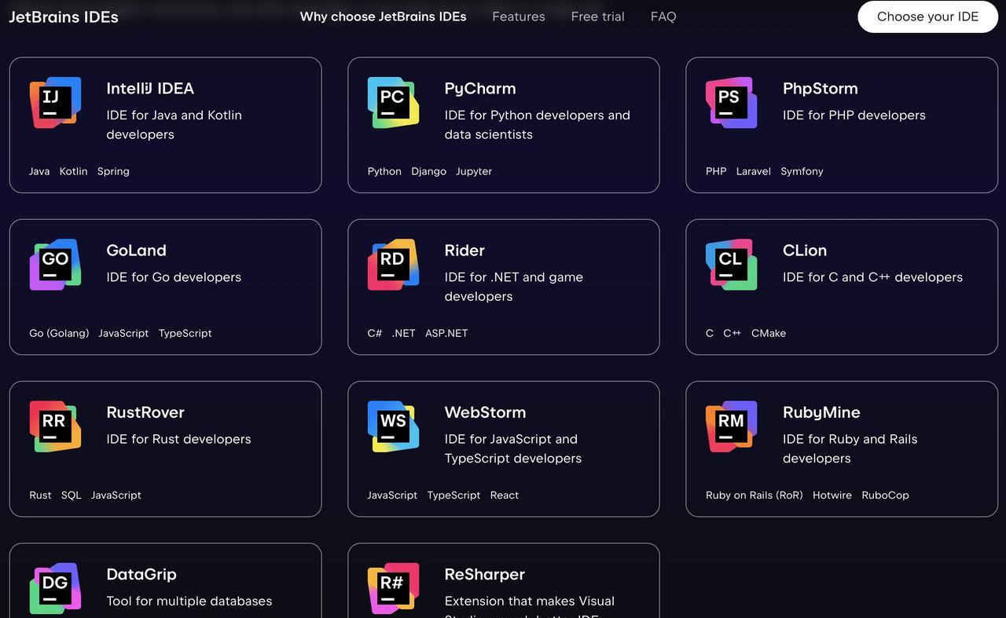Open the WebStorm title link
This screenshot has width=1006, height=618.
tap(485, 411)
